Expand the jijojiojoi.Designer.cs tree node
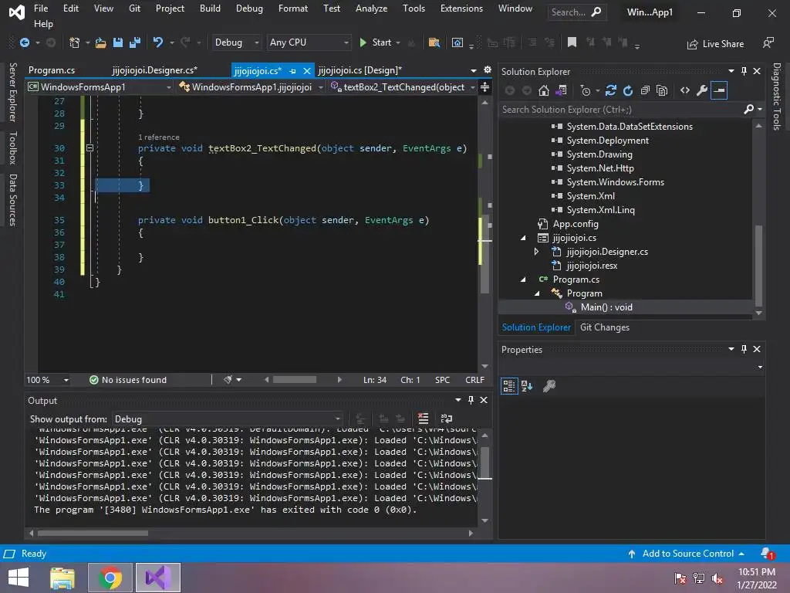This screenshot has height=593, width=790. click(536, 252)
